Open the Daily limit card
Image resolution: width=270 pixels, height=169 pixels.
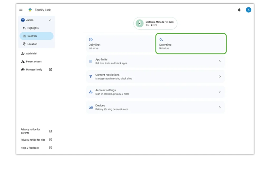pos(120,44)
